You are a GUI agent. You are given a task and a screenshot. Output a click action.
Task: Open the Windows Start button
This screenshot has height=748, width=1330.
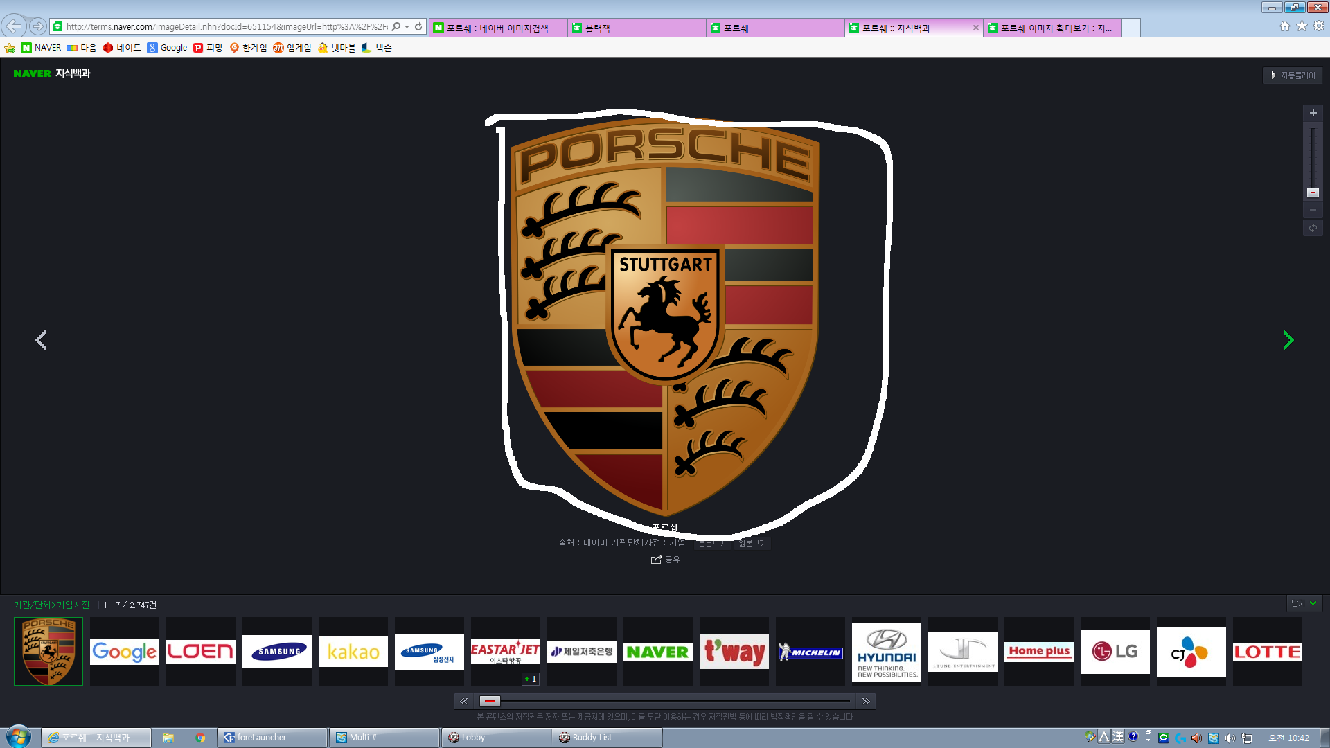pos(19,737)
